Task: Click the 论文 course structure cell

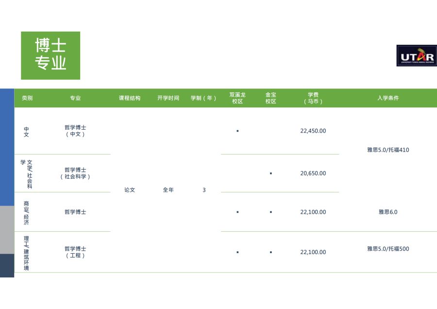Action: (x=130, y=190)
